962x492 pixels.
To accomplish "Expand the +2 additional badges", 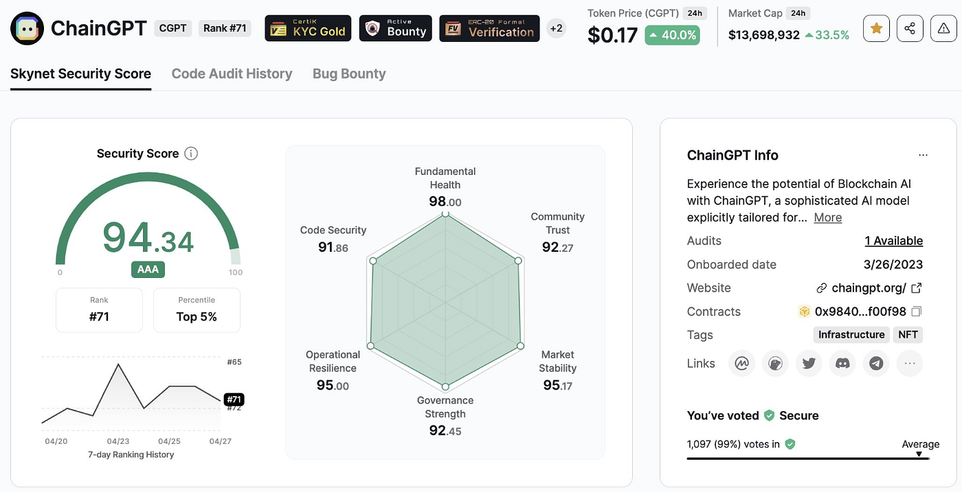I will tap(556, 28).
